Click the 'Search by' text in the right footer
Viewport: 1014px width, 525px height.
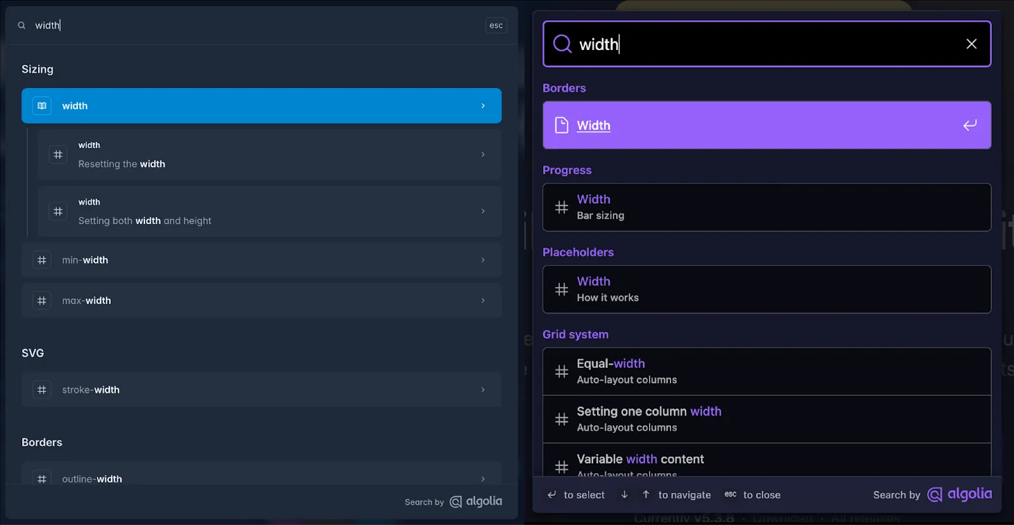[897, 495]
